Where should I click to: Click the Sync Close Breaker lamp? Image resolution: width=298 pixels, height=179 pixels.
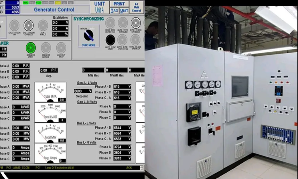click(135, 40)
